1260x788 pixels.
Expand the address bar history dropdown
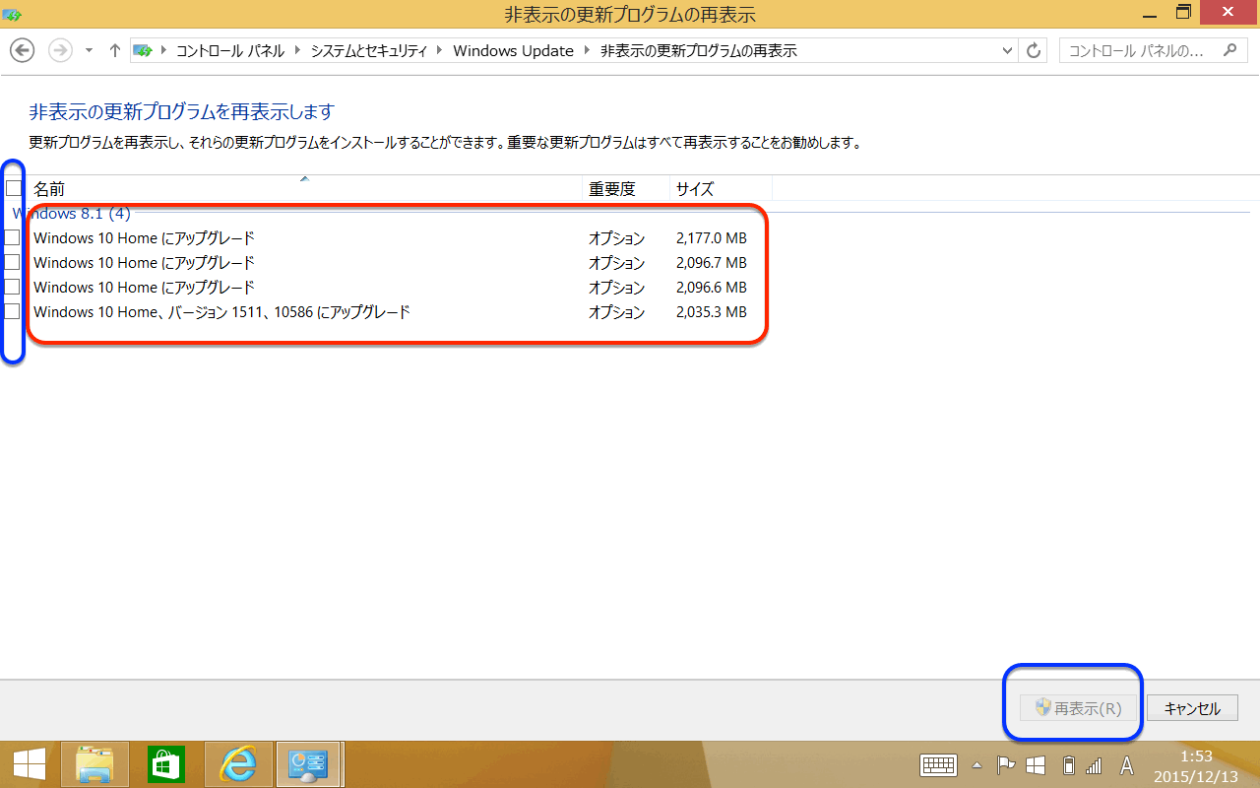1007,50
